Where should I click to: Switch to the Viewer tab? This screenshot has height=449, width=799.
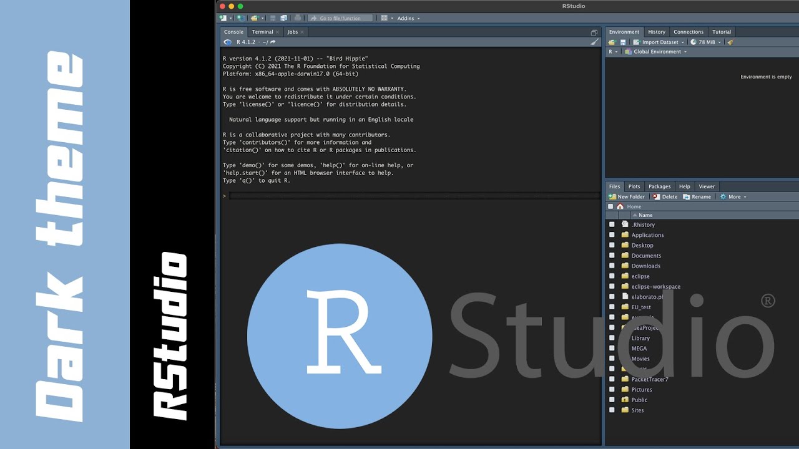coord(707,186)
